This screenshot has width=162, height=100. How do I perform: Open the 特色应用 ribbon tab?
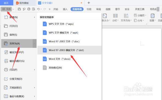(153, 9)
